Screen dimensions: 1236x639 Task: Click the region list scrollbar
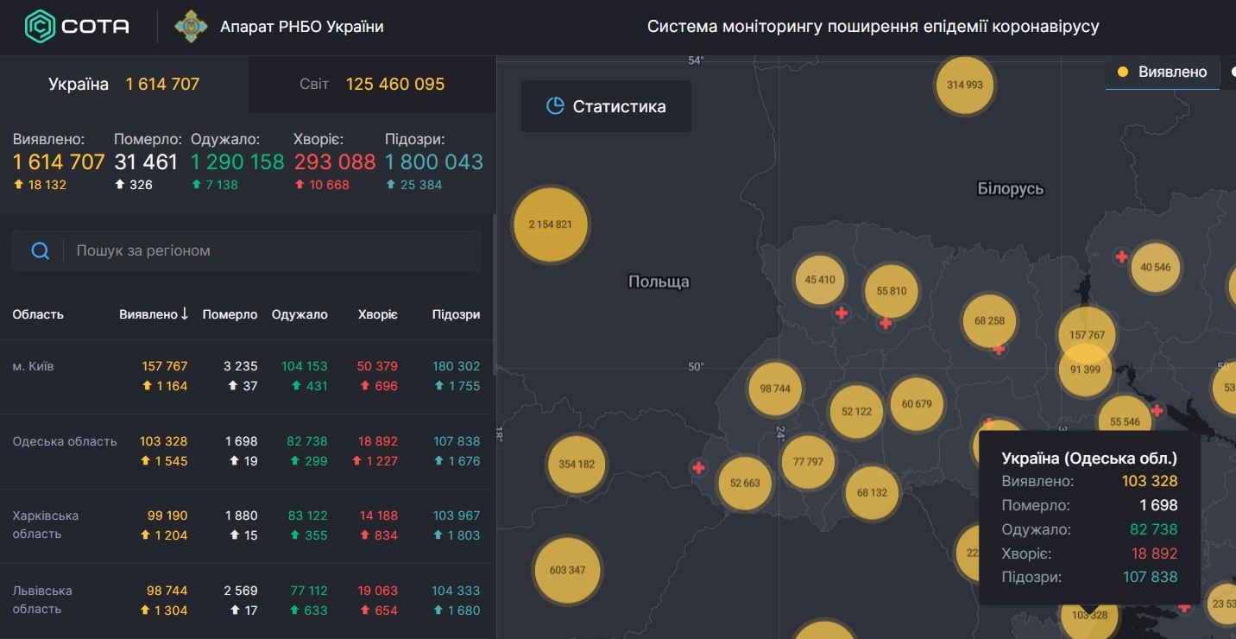point(494,294)
